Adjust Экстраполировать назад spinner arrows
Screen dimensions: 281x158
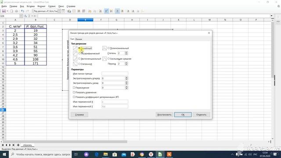click(126, 83)
